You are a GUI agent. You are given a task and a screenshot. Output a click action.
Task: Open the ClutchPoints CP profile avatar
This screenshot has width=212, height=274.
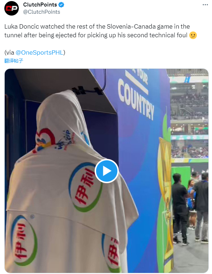tap(11, 8)
